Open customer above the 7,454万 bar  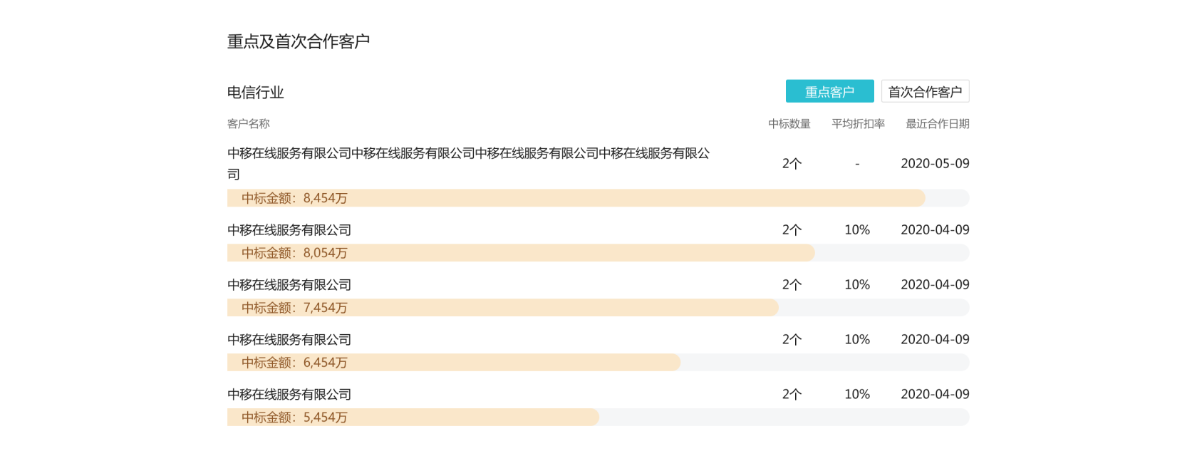click(x=289, y=285)
